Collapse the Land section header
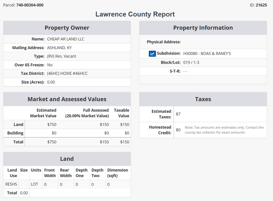Image resolution: width=273 pixels, height=201 pixels. (67, 158)
